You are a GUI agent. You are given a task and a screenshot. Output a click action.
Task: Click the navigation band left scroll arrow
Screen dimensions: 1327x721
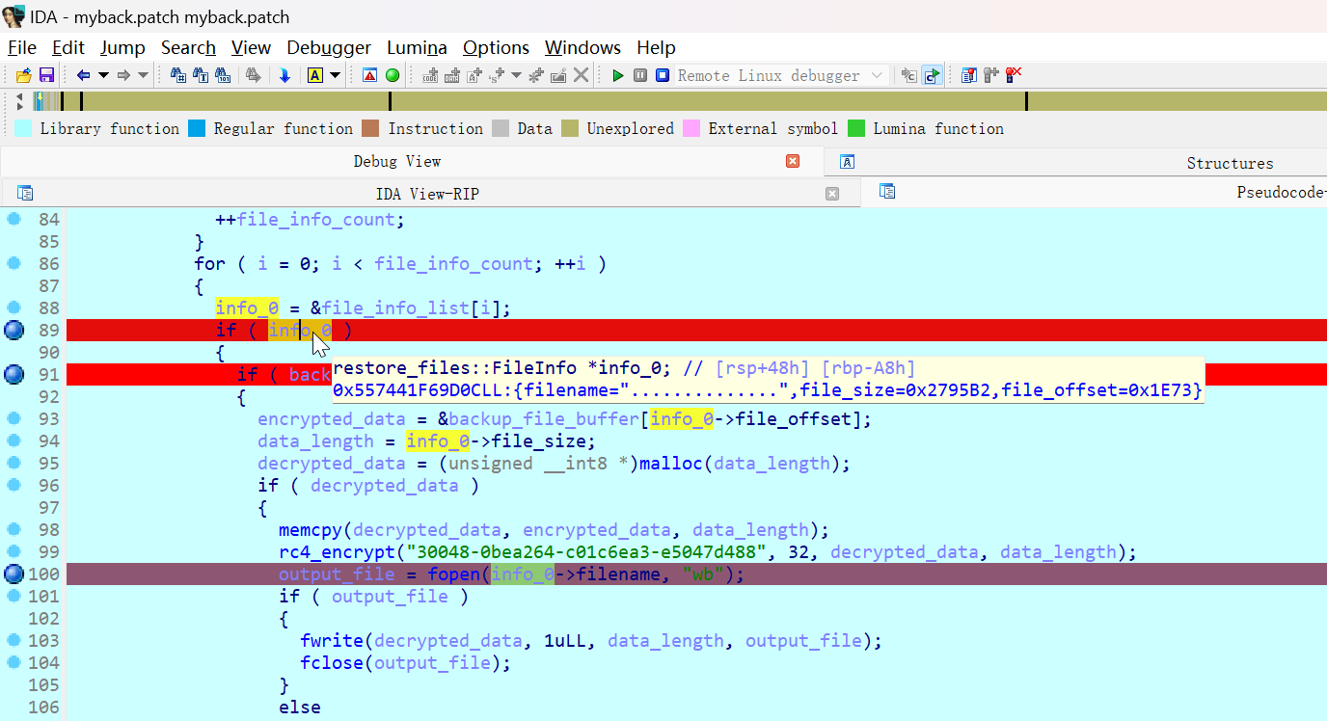point(19,95)
